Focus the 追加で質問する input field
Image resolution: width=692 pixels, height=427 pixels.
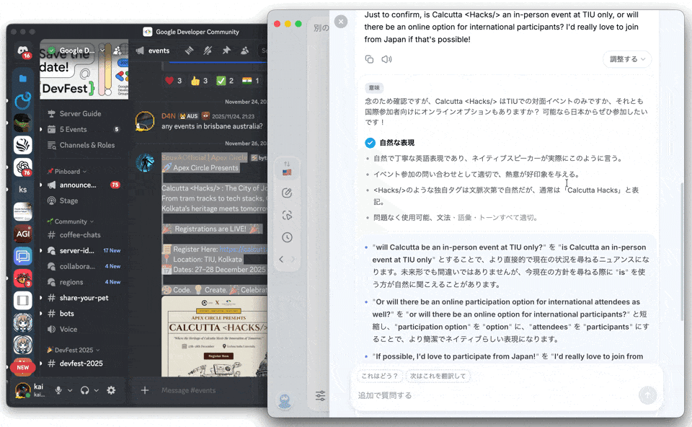pos(490,395)
